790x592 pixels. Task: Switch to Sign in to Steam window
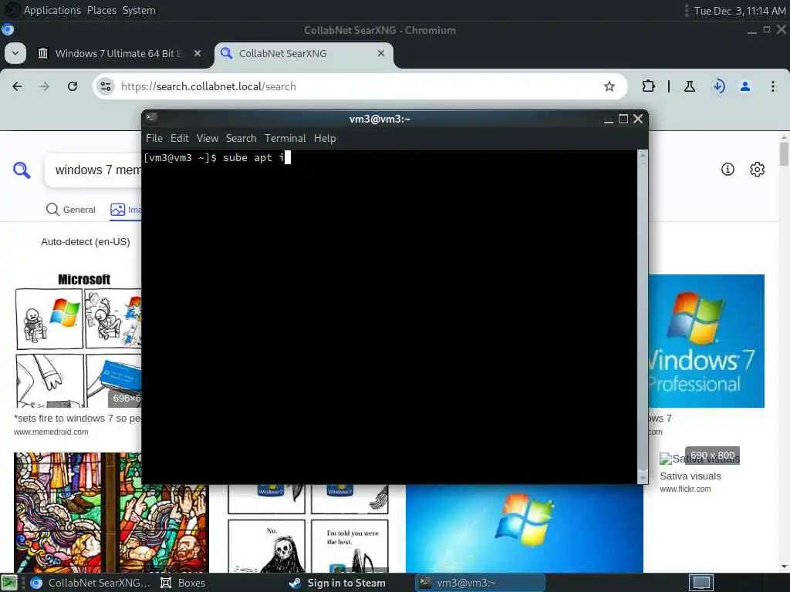(338, 583)
